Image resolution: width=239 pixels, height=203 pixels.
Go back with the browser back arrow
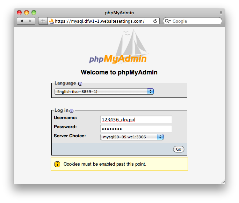[x=22, y=21]
